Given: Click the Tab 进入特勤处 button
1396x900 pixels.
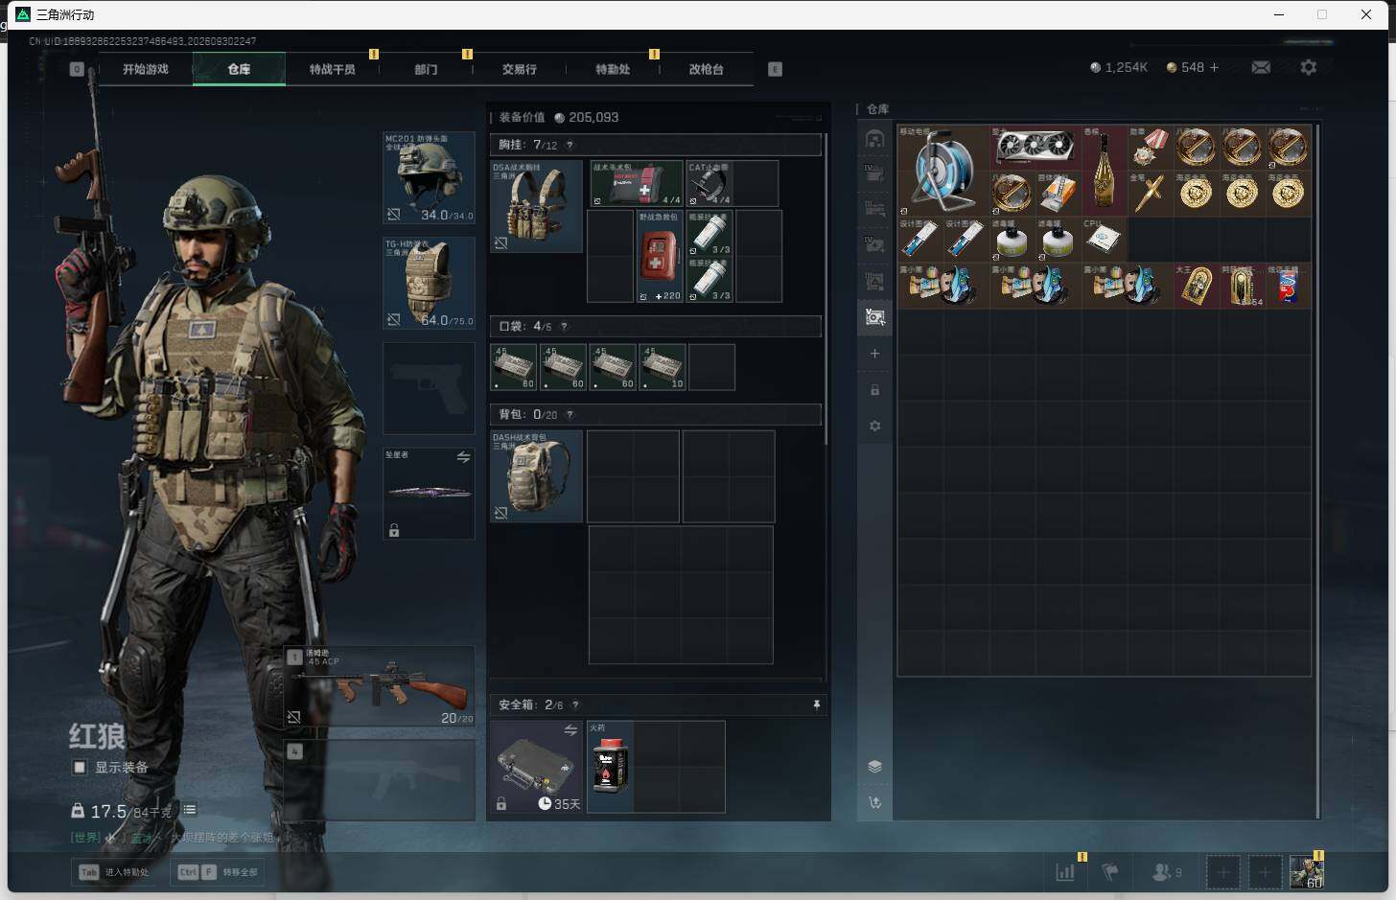Looking at the screenshot, I should [114, 872].
